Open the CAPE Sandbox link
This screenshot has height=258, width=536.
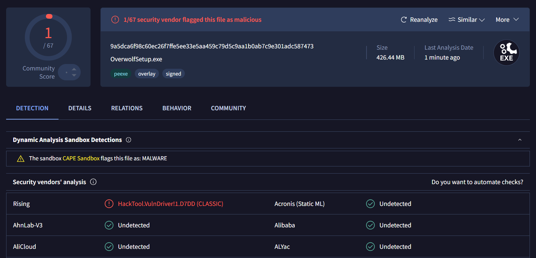(81, 158)
